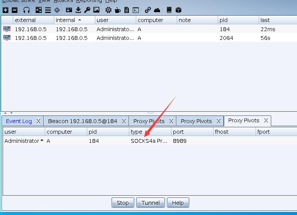Click the cloud Manage Web Server icon

click(157, 10)
